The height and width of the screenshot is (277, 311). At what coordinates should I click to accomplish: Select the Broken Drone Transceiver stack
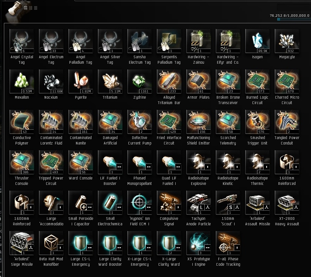click(228, 82)
